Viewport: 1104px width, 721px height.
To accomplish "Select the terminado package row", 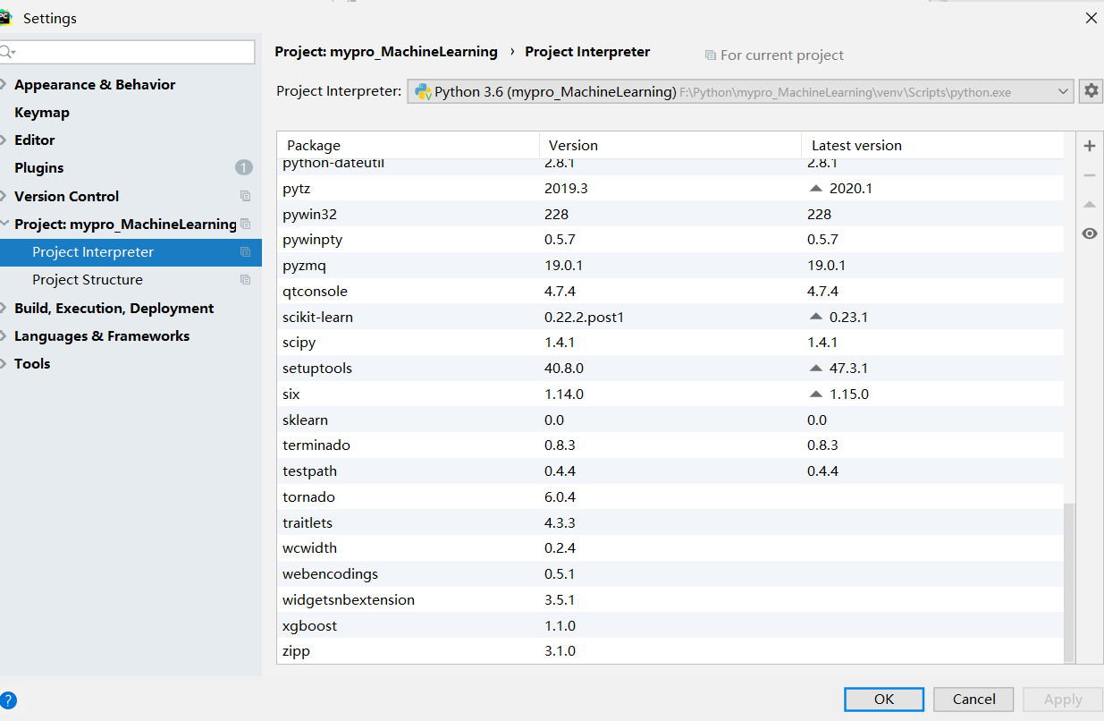I will pyautogui.click(x=670, y=445).
